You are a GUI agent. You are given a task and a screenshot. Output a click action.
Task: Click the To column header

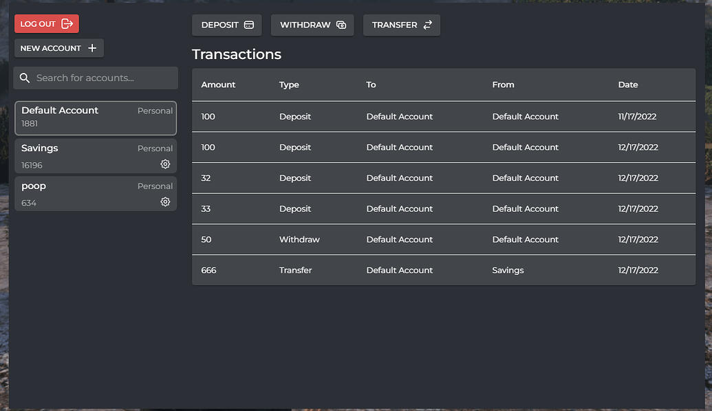[371, 85]
